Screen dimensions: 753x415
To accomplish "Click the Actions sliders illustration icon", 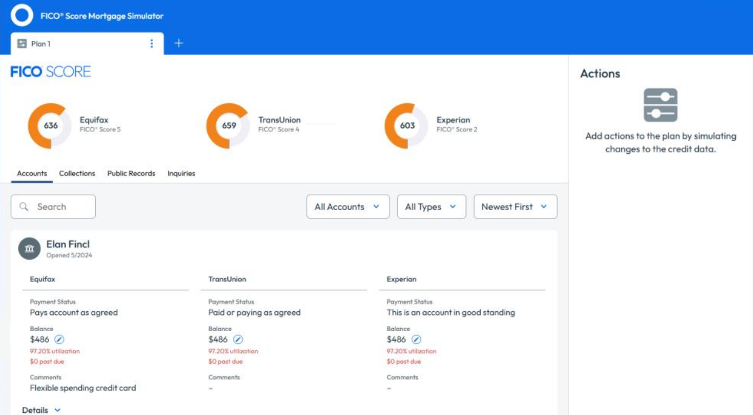I will tap(660, 105).
